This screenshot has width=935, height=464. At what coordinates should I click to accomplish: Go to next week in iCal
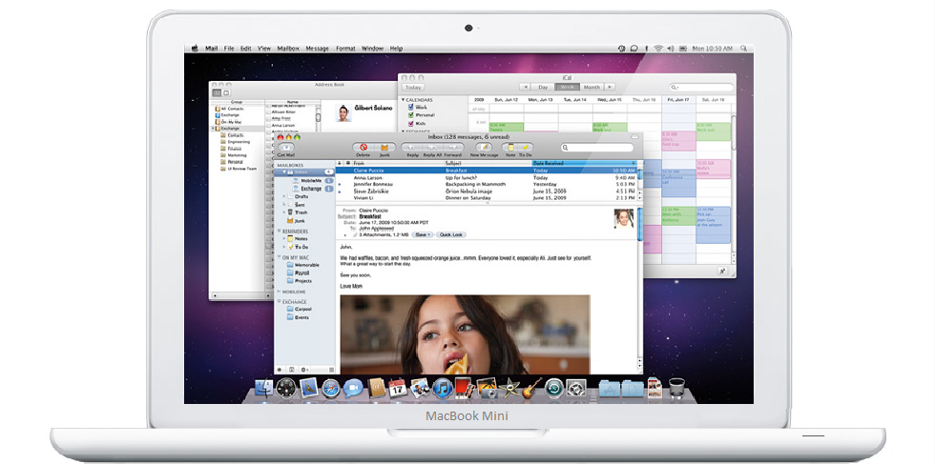coord(611,87)
